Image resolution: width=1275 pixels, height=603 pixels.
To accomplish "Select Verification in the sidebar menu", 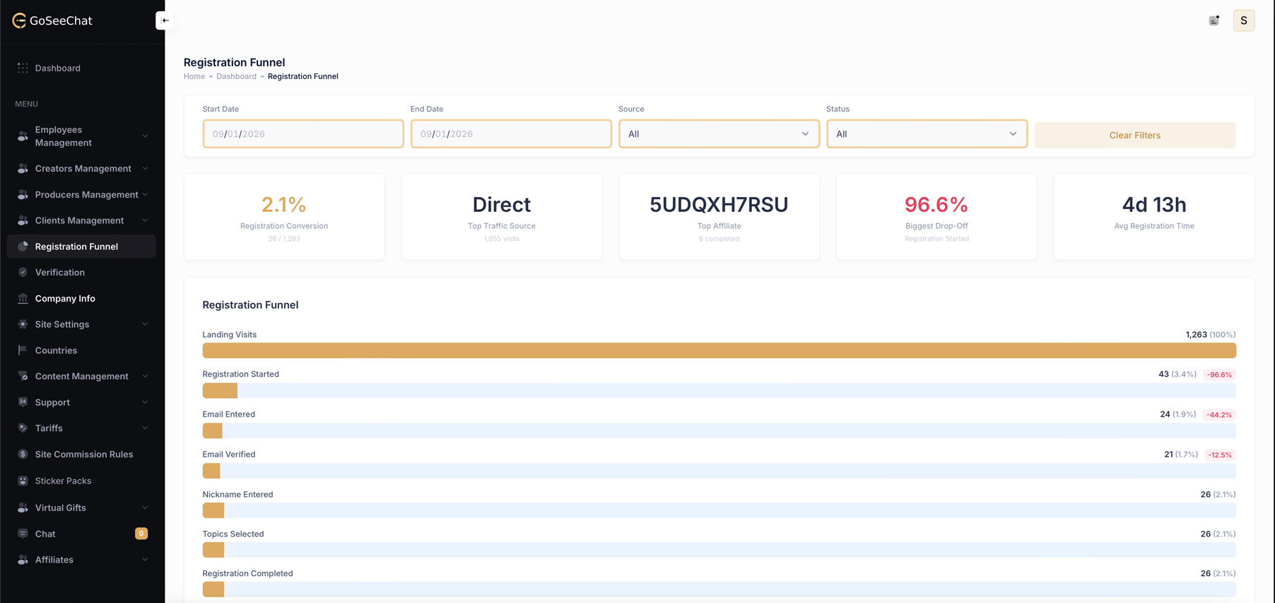I will coord(81,273).
